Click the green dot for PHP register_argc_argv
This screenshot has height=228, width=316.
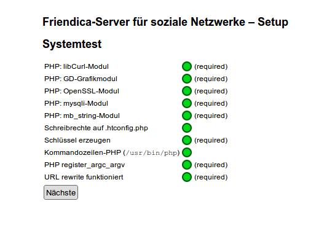pyautogui.click(x=187, y=165)
